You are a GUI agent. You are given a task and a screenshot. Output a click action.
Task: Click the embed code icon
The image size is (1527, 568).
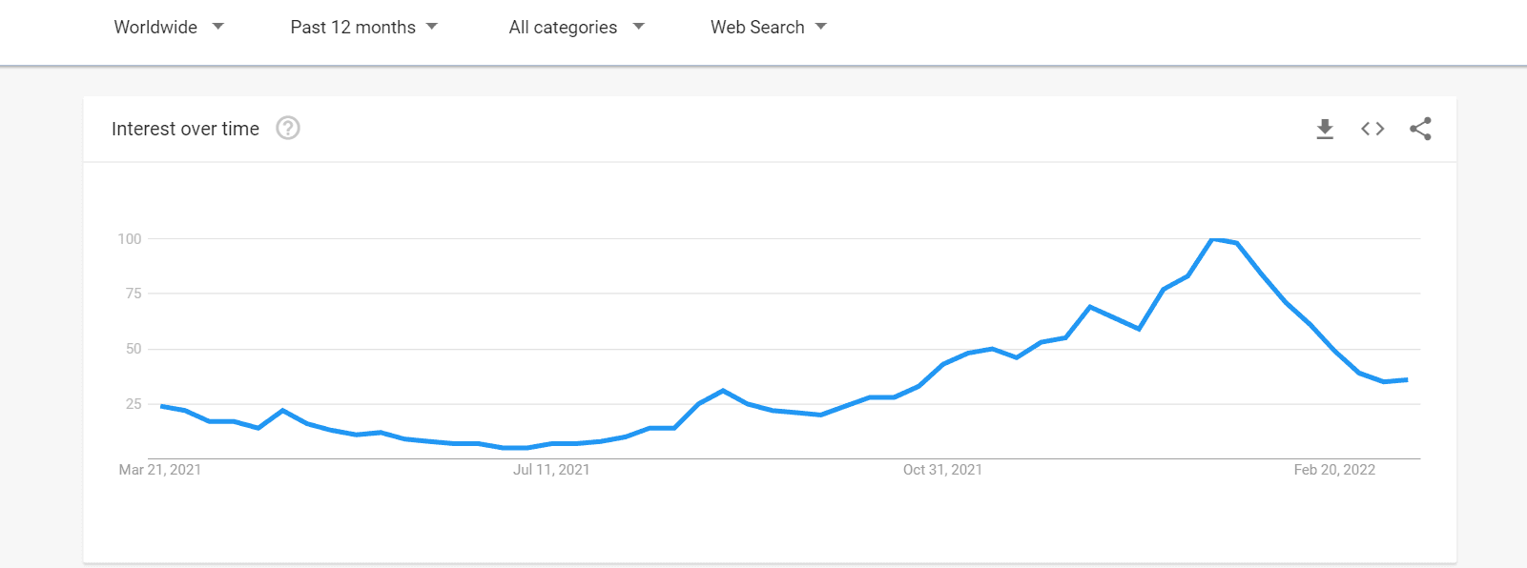point(1372,129)
